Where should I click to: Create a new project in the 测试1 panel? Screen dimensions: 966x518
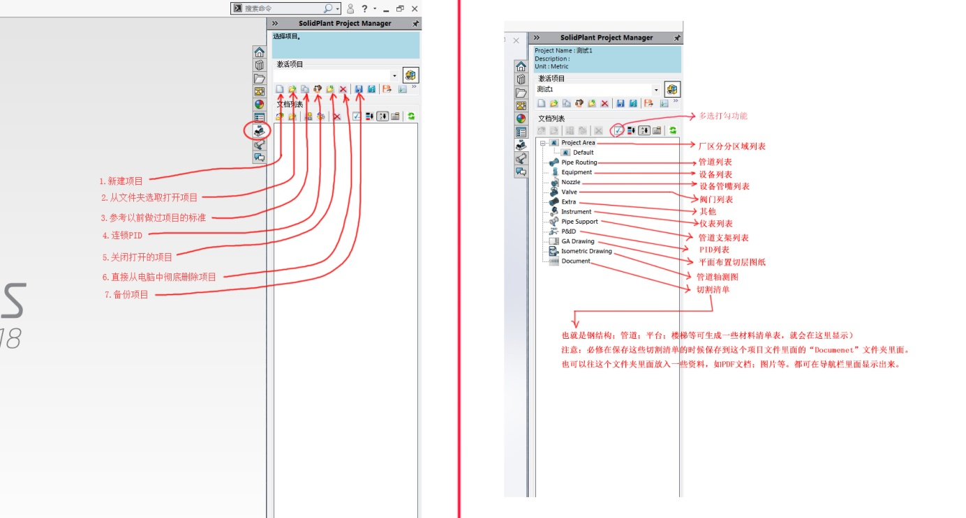[x=541, y=103]
